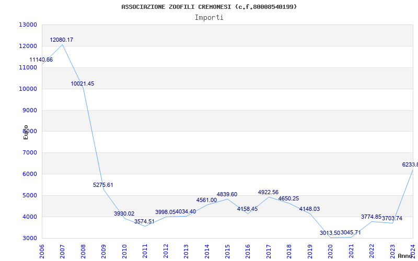This screenshot has width=418, height=261.
Task: Click the 5275.61 value label
Action: (x=103, y=185)
